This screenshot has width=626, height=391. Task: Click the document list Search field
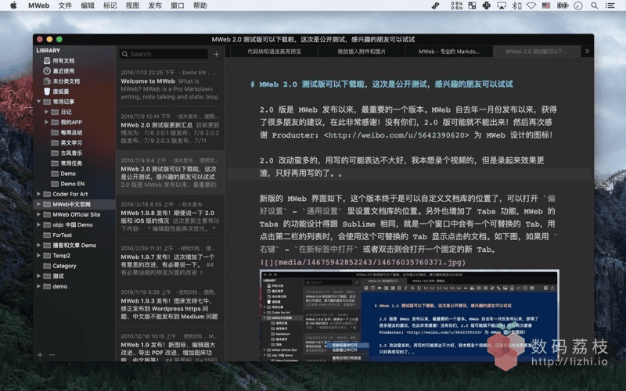pyautogui.click(x=164, y=54)
